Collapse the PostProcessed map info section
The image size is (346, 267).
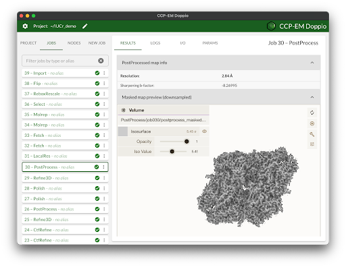point(312,63)
